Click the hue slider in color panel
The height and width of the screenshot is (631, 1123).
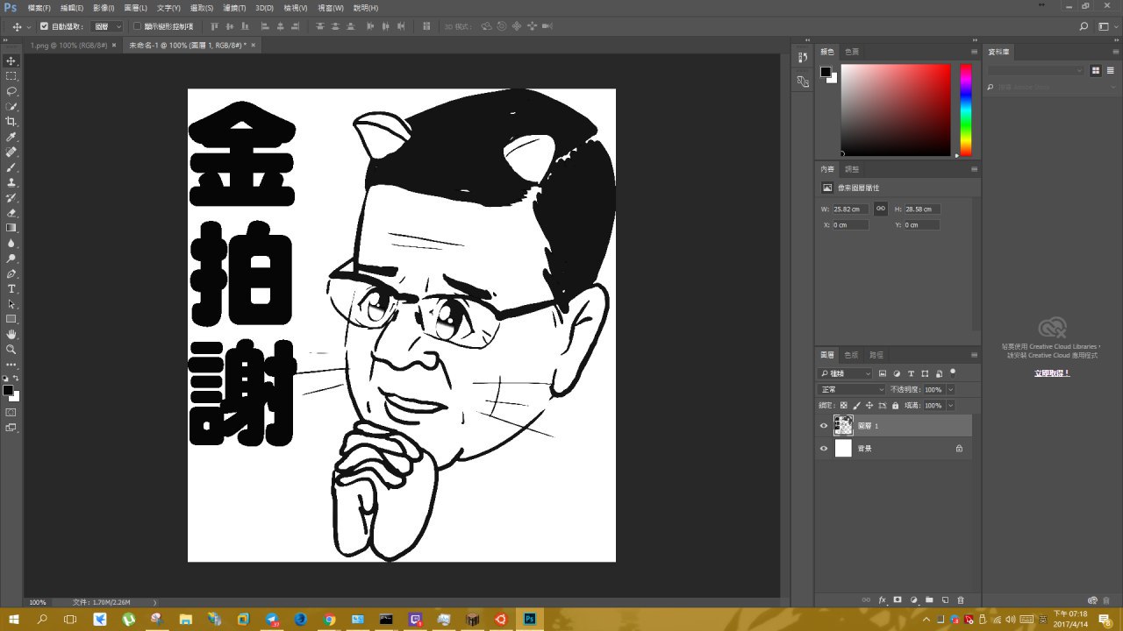click(x=965, y=110)
